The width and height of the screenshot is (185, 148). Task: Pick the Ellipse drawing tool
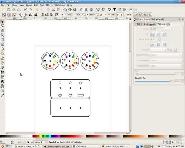pyautogui.click(x=2, y=49)
